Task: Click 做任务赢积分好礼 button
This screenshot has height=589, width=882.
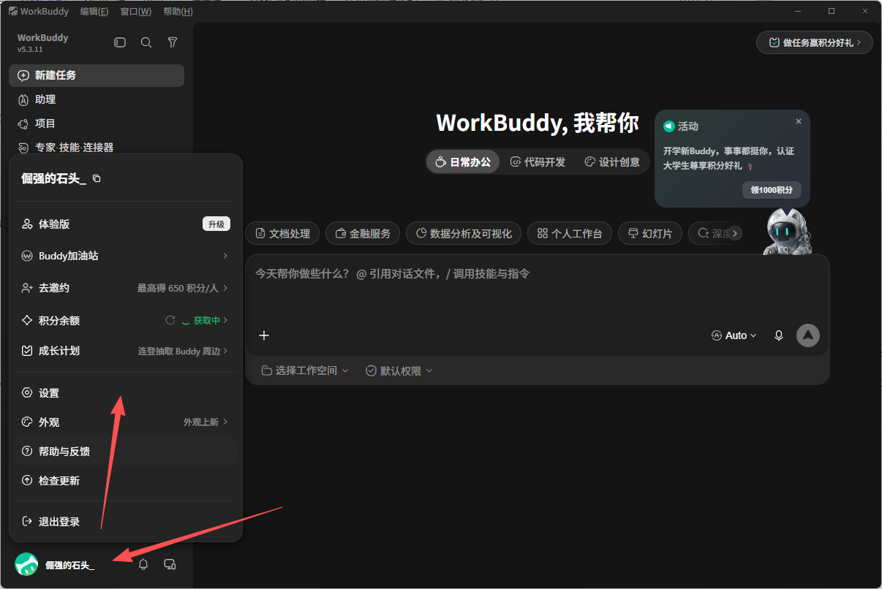Action: click(x=814, y=42)
